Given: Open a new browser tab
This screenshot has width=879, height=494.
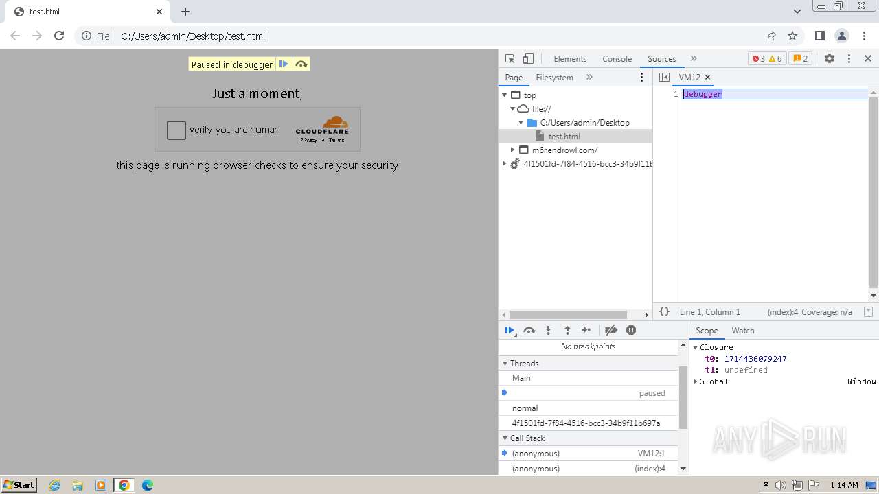Looking at the screenshot, I should [185, 12].
